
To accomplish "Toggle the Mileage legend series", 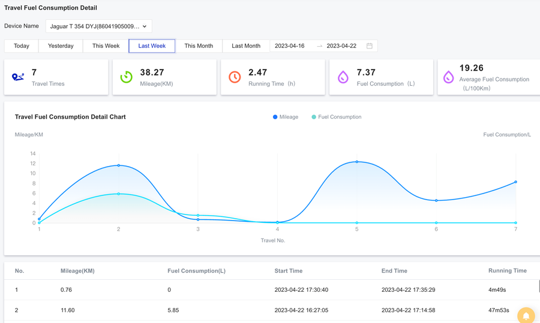I will click(286, 117).
